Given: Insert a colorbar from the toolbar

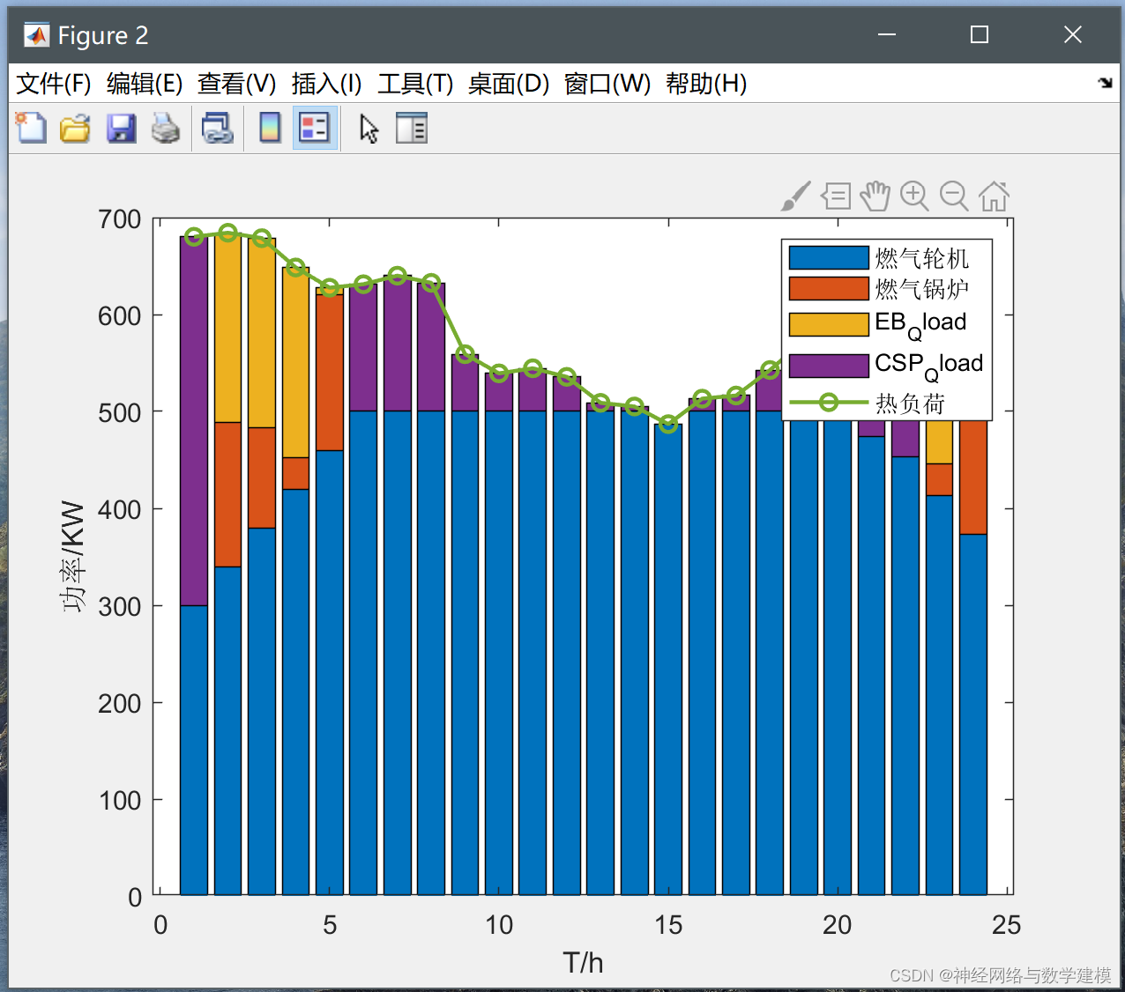Looking at the screenshot, I should (270, 129).
